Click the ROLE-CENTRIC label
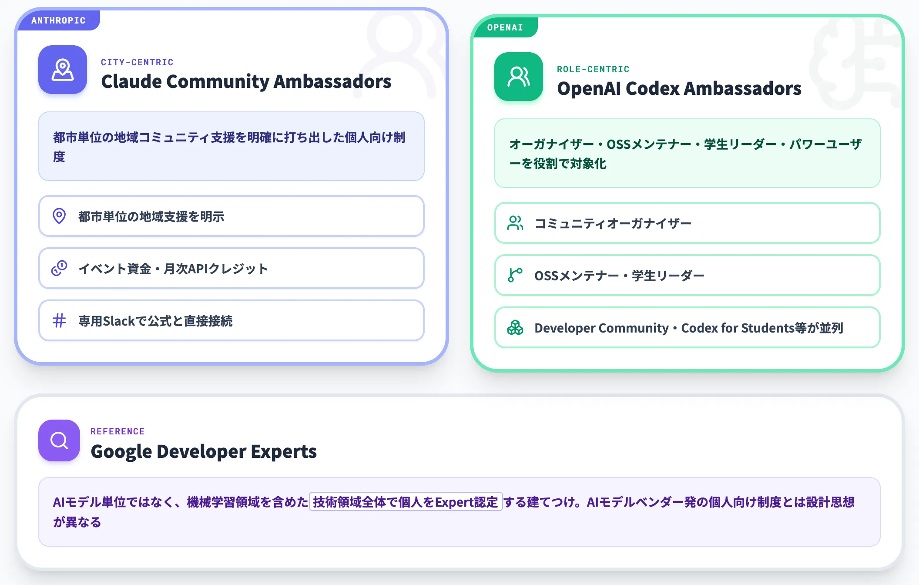Image resolution: width=919 pixels, height=585 pixels. point(593,69)
